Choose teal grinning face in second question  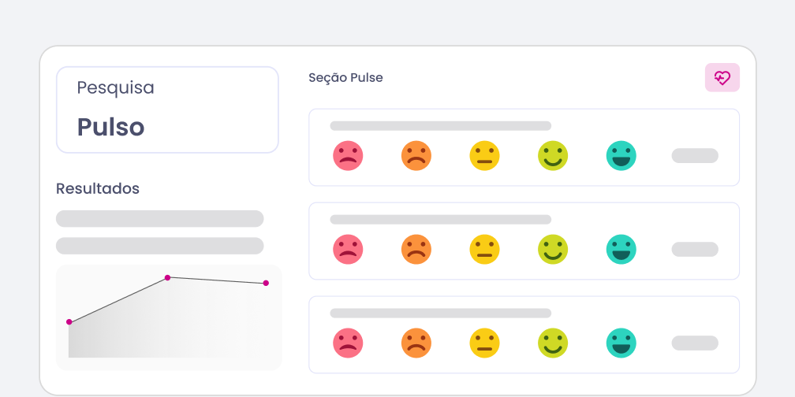click(621, 249)
